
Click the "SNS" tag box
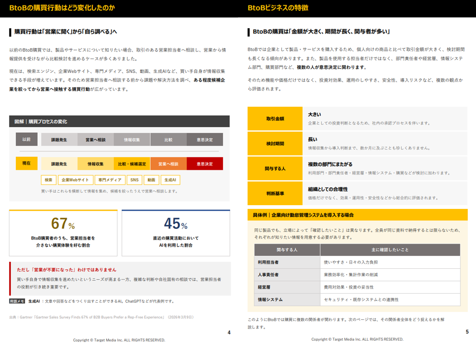pyautogui.click(x=134, y=180)
